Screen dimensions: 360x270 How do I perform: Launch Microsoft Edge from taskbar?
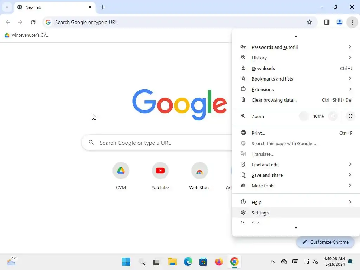(x=188, y=262)
